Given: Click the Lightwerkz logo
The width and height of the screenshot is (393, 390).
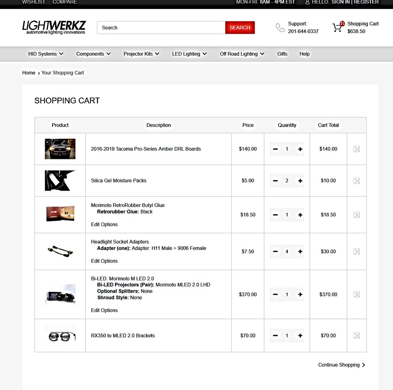Looking at the screenshot, I should pos(54,27).
